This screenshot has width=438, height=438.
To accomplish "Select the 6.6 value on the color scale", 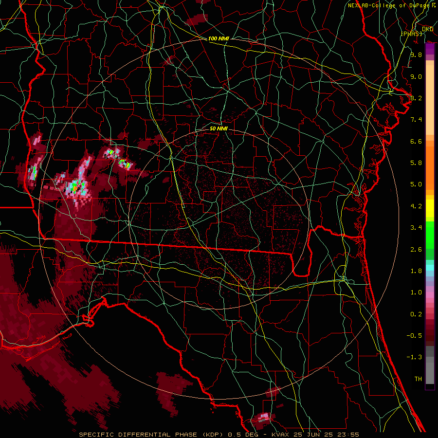I will click(x=416, y=141).
